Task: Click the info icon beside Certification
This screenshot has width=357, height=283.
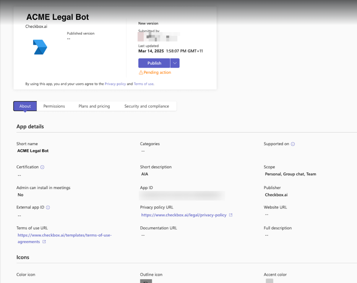Action: pyautogui.click(x=42, y=167)
